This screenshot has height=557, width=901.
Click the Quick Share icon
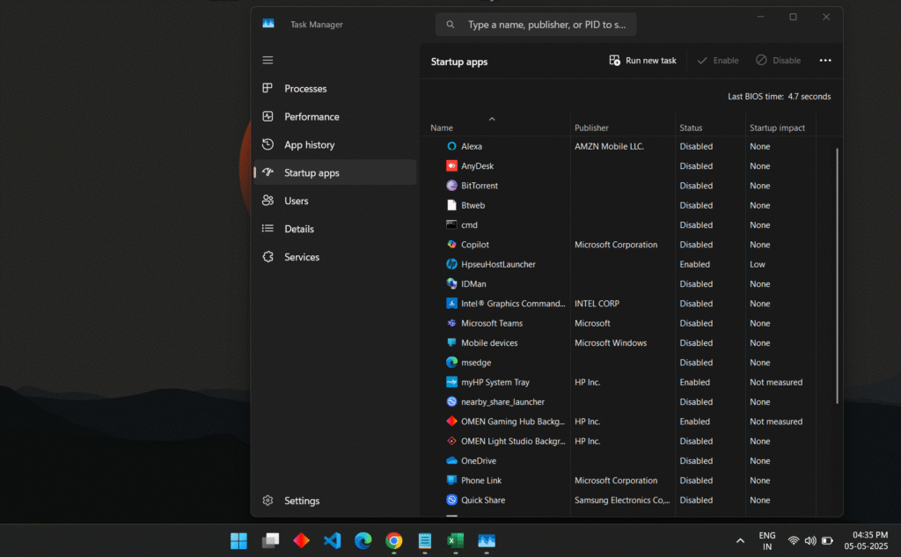(451, 500)
